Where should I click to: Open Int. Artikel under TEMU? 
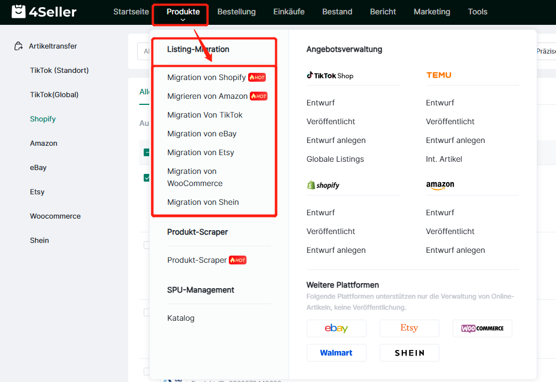(x=444, y=159)
